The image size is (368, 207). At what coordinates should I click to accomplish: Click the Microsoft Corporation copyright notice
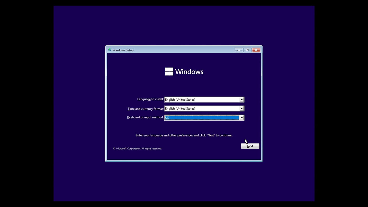pyautogui.click(x=137, y=148)
